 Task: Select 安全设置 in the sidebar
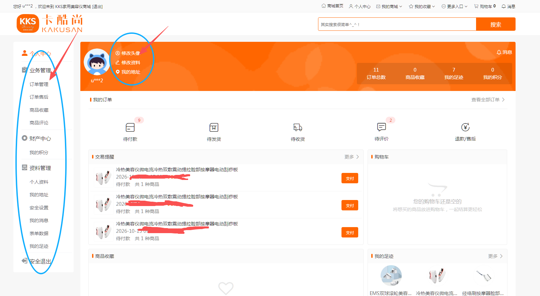pos(39,208)
